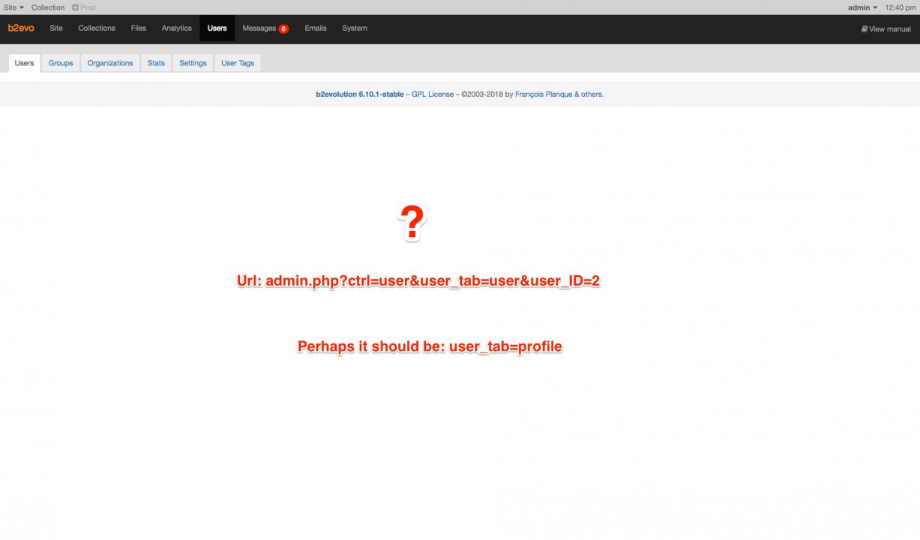This screenshot has height=540, width=920.
Task: Open the Emails menu
Action: [316, 28]
